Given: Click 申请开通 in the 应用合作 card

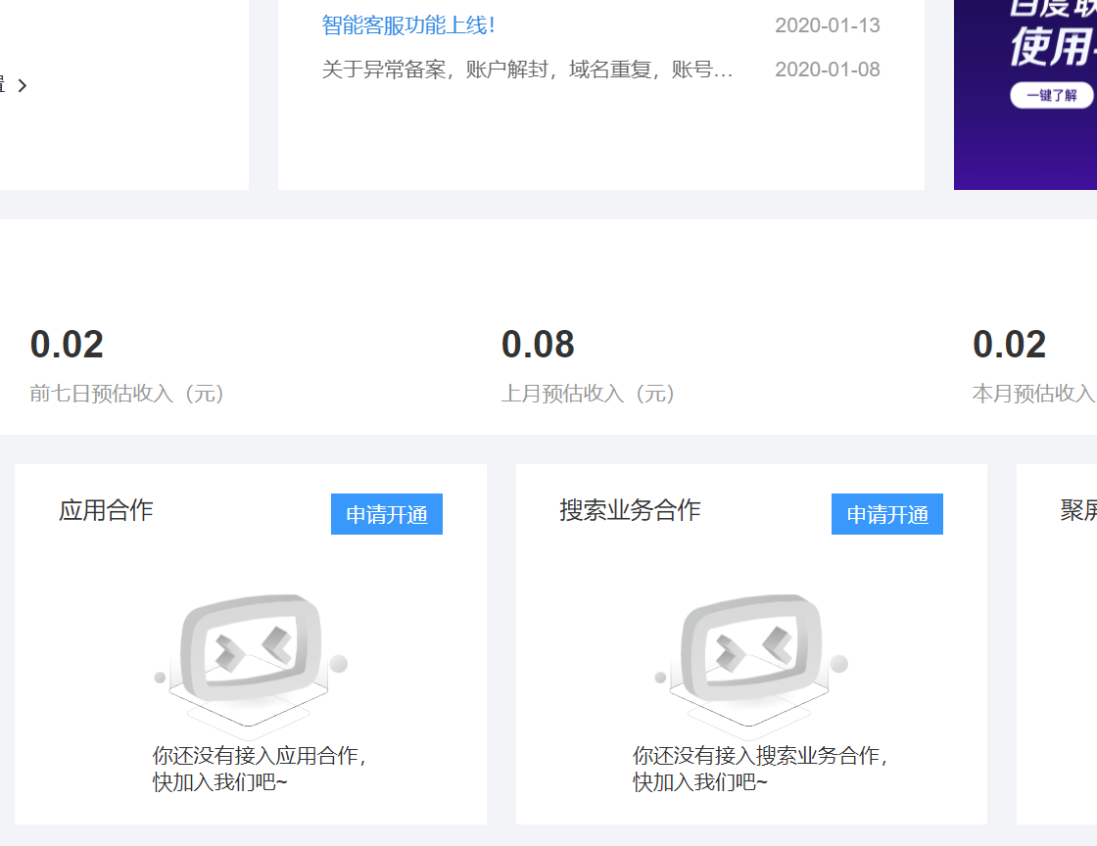Looking at the screenshot, I should (386, 514).
